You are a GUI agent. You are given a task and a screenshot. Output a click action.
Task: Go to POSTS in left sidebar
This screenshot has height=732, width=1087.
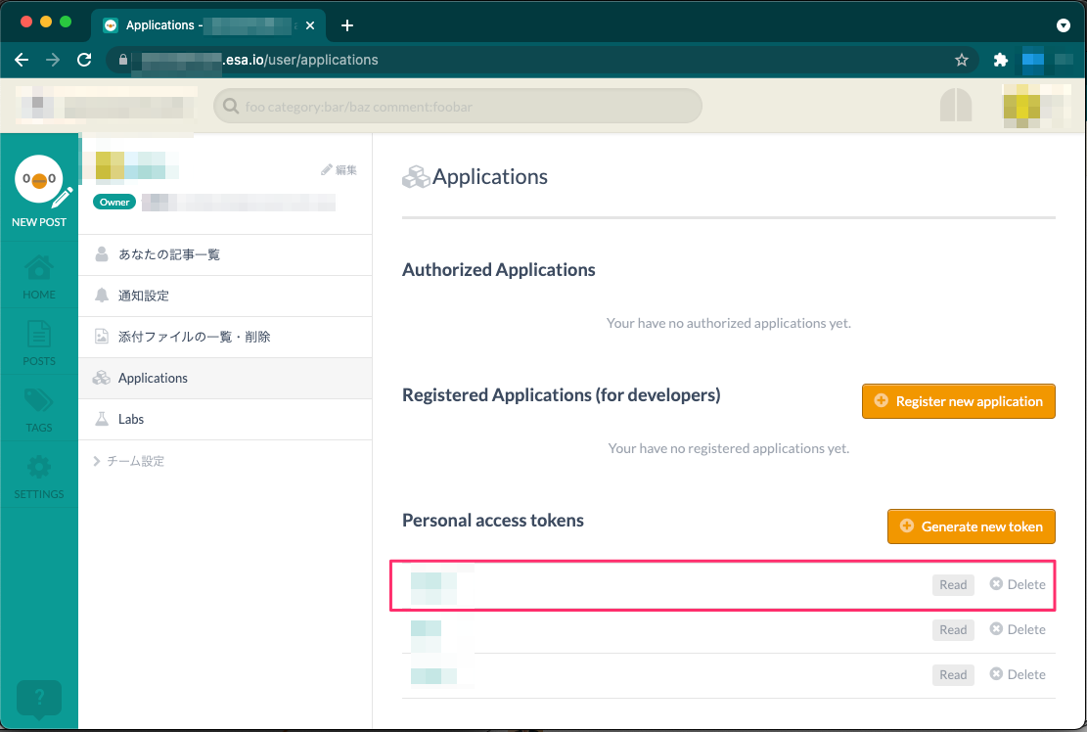point(39,343)
